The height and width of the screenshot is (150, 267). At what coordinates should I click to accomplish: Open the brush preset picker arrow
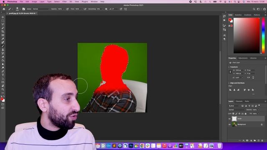(20, 9)
